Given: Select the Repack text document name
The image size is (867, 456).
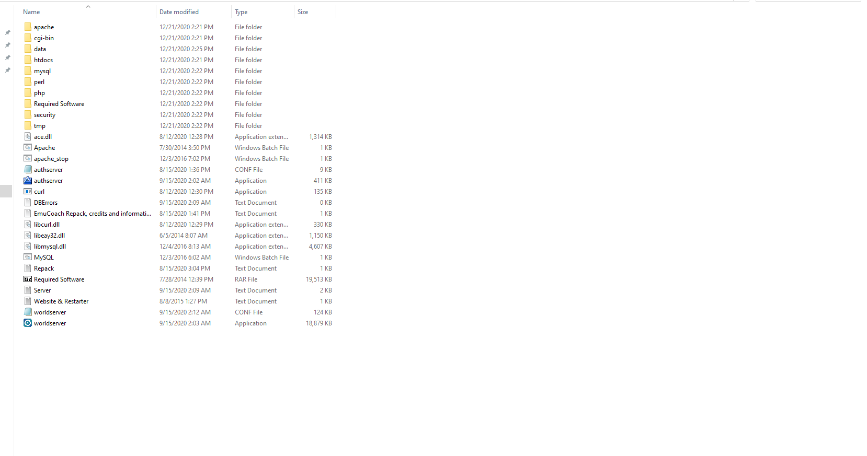Looking at the screenshot, I should 44,268.
